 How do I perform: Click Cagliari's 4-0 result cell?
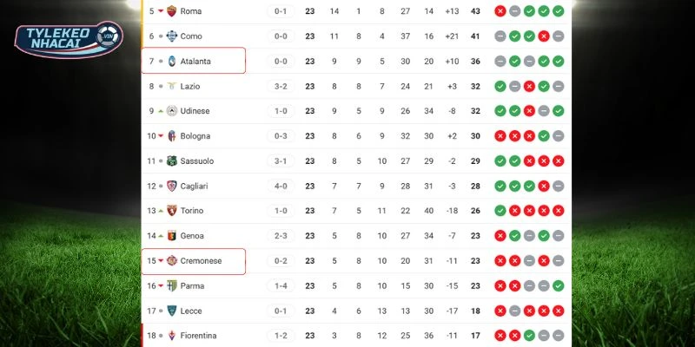(x=281, y=186)
